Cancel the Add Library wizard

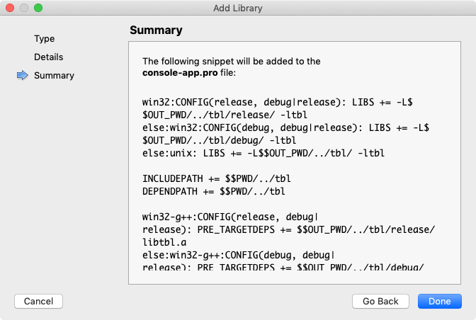point(38,301)
